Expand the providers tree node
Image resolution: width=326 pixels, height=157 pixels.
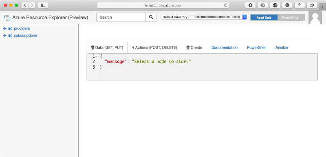coord(5,28)
